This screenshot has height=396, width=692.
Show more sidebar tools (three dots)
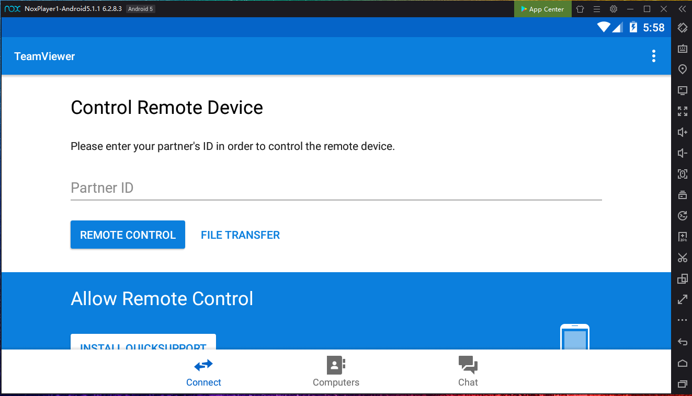tap(682, 320)
